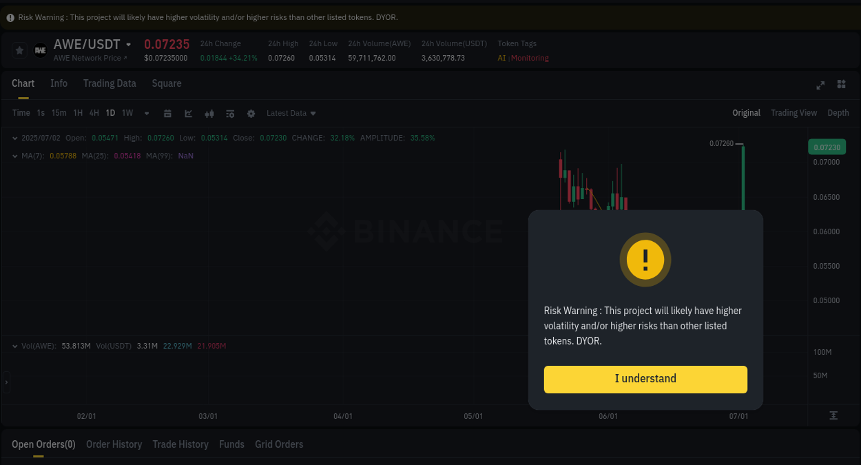Screen dimensions: 861x465
Task: Collapse the MA indicator row
Action: coord(15,156)
